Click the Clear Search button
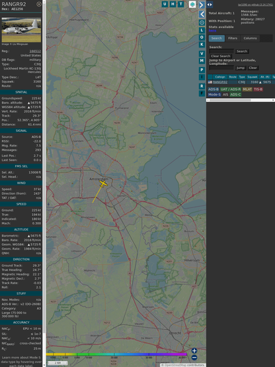Image resolution: width=275 pixels, height=367 pixels. tap(221, 56)
